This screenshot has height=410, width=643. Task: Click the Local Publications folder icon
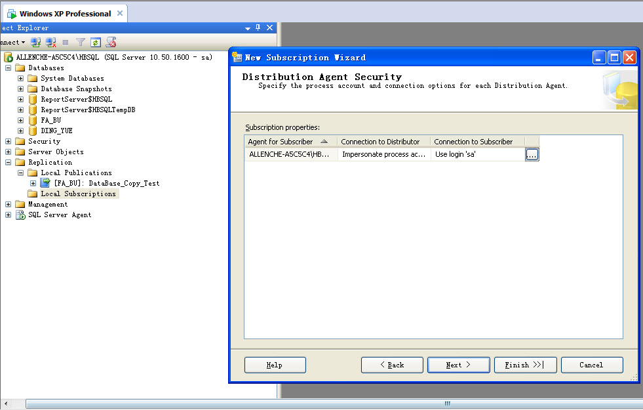click(32, 173)
